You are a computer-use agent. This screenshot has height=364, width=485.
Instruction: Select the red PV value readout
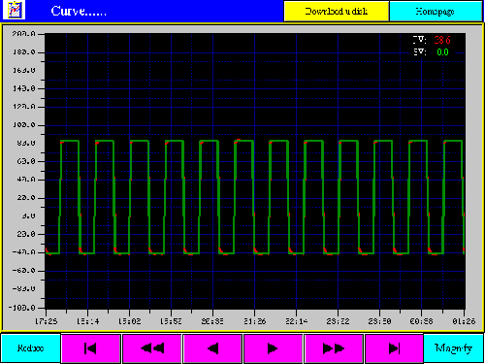442,40
